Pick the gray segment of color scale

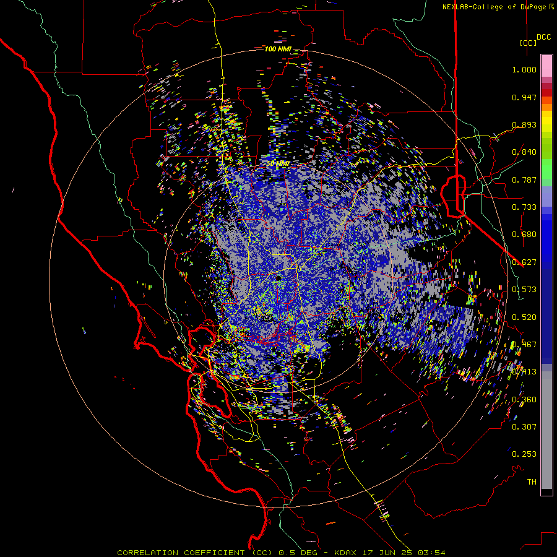(x=546, y=430)
